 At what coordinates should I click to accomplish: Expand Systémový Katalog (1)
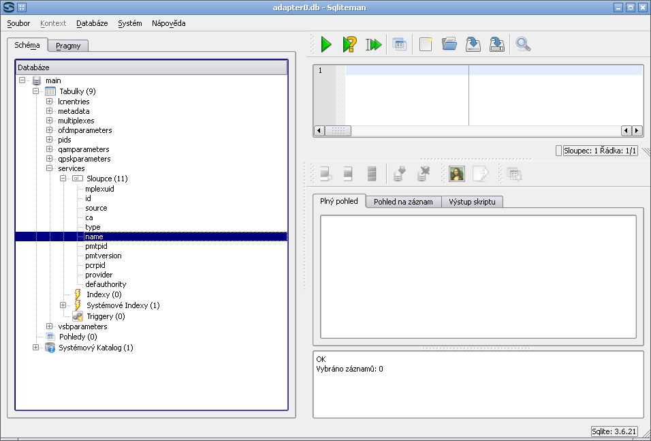coord(35,348)
